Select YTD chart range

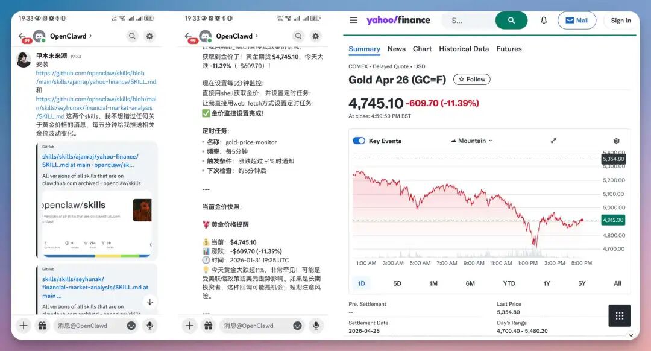tap(509, 283)
